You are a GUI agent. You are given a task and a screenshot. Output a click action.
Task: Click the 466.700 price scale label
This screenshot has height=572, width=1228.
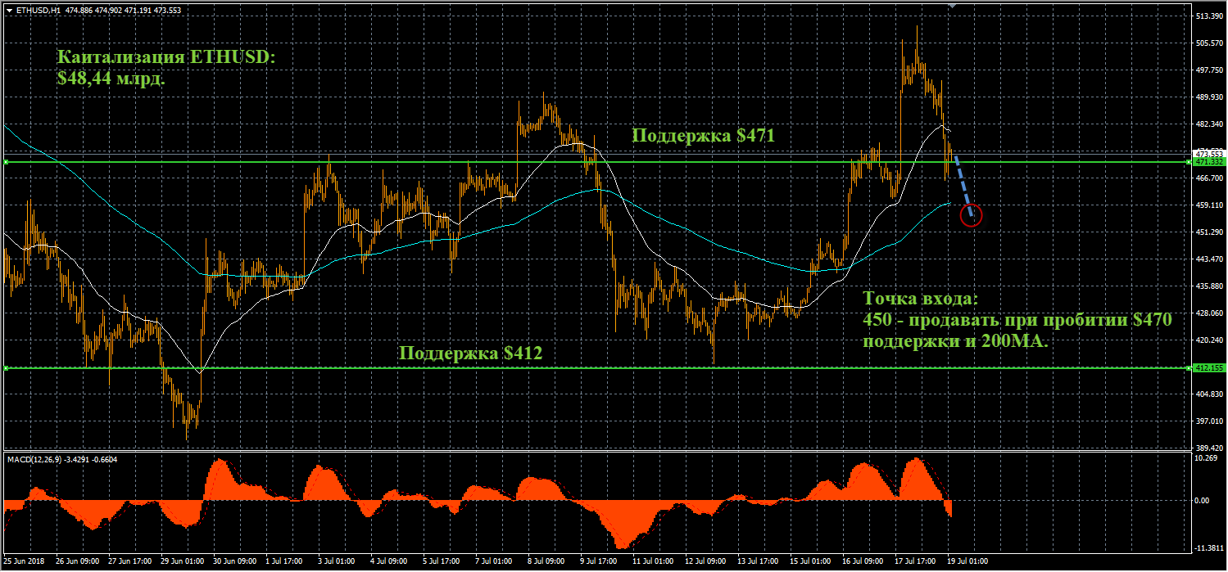1209,178
